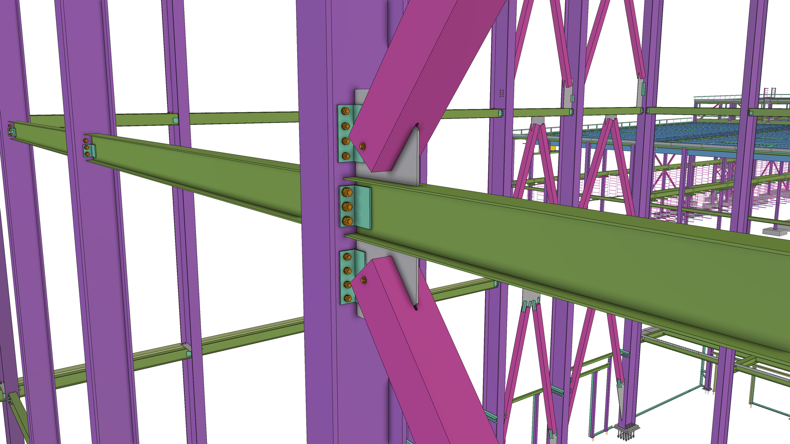This screenshot has width=790, height=444.
Task: Click the teal clip angle with three bolts
Action: (355, 207)
